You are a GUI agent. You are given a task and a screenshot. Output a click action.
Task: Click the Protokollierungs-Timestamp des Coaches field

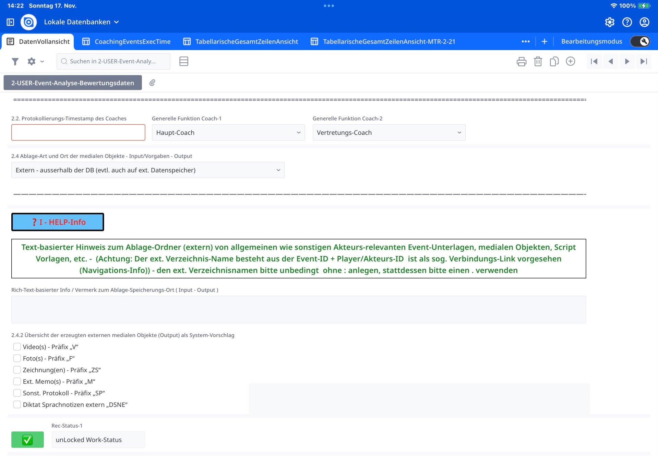[78, 133]
